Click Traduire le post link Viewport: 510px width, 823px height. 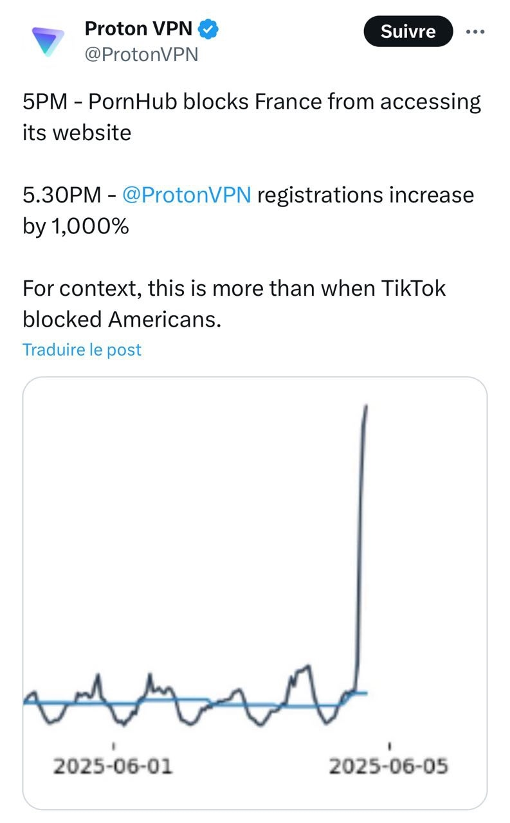pyautogui.click(x=82, y=350)
